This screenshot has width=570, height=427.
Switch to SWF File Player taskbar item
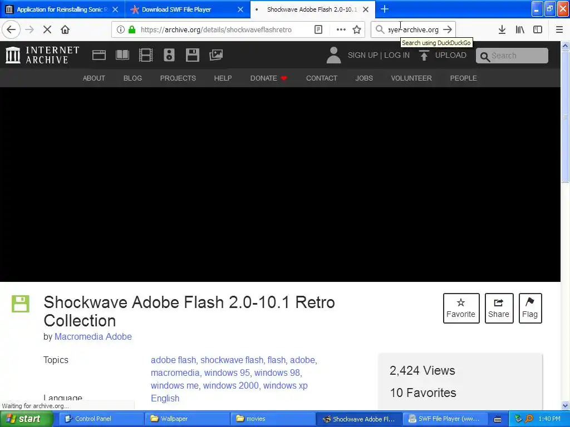point(445,419)
